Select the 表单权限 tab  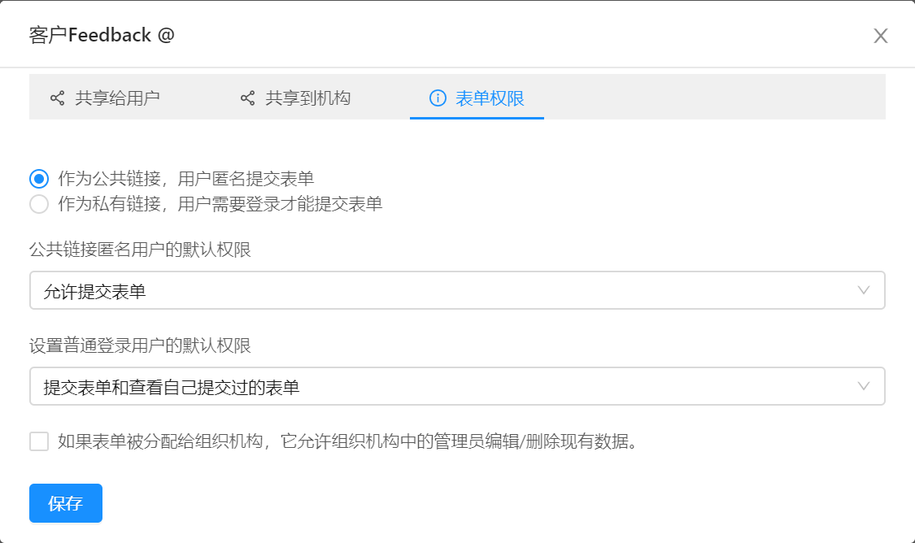pyautogui.click(x=490, y=98)
